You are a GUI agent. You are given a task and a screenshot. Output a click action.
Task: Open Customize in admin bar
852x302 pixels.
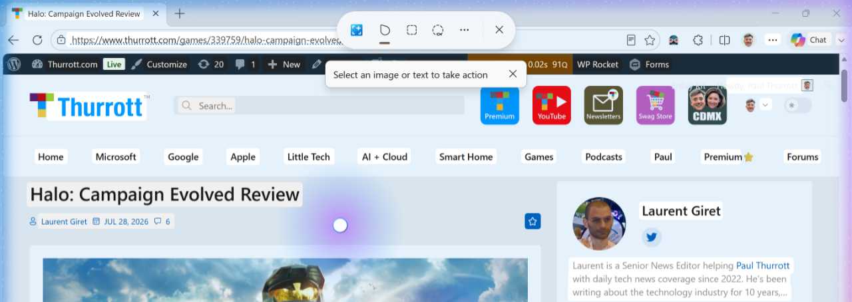[159, 64]
